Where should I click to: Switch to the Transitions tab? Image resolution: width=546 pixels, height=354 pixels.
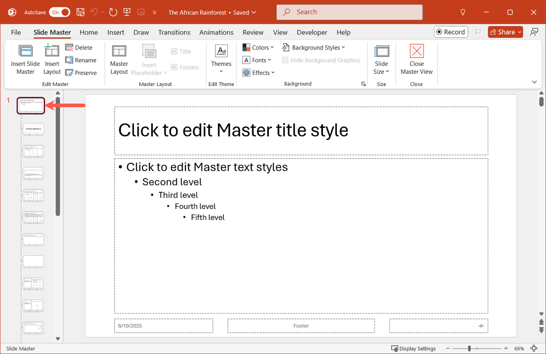click(x=174, y=32)
